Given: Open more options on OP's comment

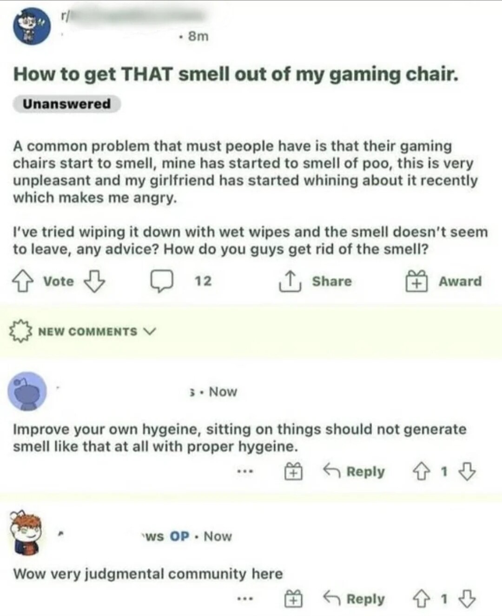Looking at the screenshot, I should 244,599.
